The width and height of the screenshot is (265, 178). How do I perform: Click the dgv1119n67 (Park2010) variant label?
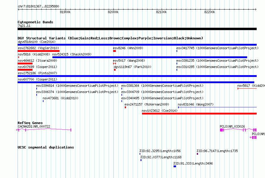[132, 67]
